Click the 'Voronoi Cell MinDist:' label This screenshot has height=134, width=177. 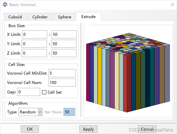click(27, 73)
